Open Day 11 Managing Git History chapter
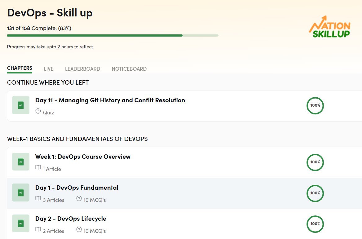The height and width of the screenshot is (239, 362). click(110, 100)
